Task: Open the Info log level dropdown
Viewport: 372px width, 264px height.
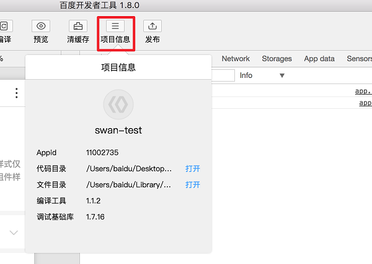Action: tap(262, 75)
